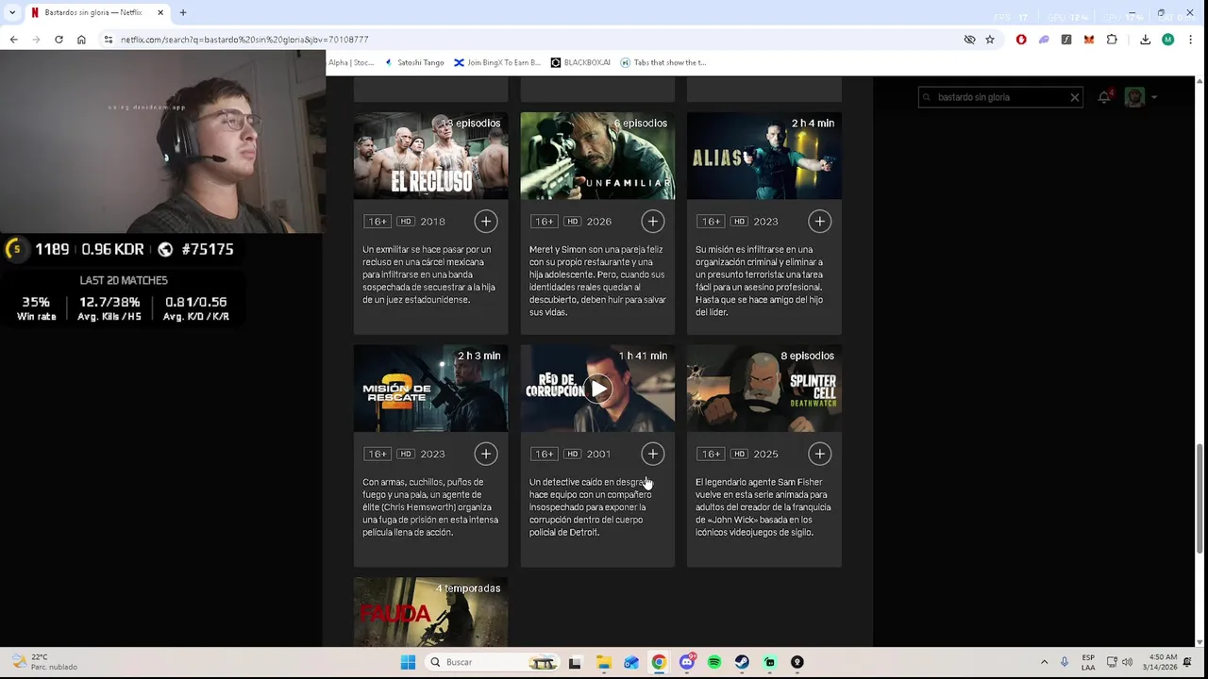The height and width of the screenshot is (679, 1208).
Task: Click the 16+ rating on El Recluso
Action: tap(377, 222)
